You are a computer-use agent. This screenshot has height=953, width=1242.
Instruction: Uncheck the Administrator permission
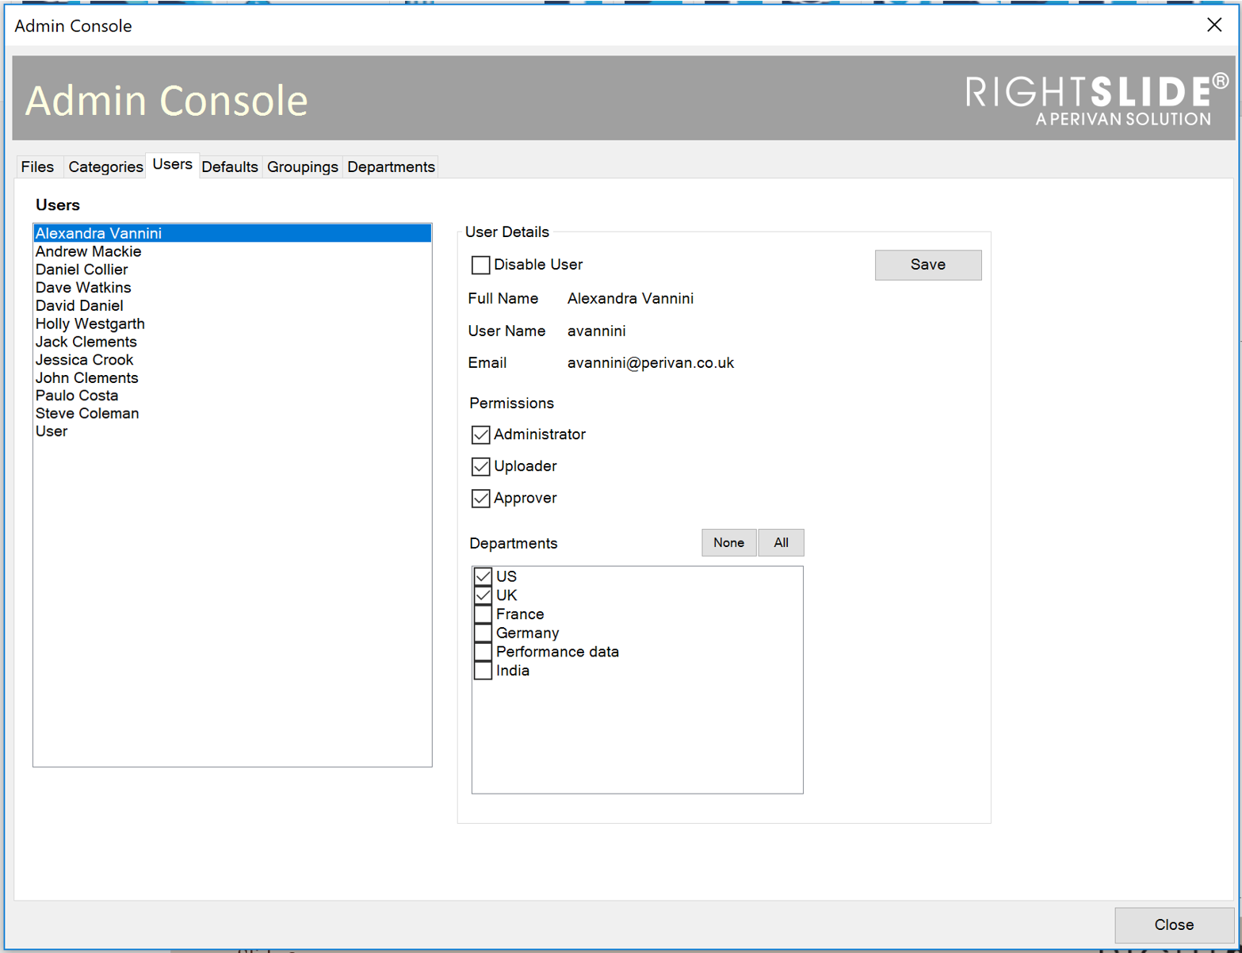[x=480, y=434]
